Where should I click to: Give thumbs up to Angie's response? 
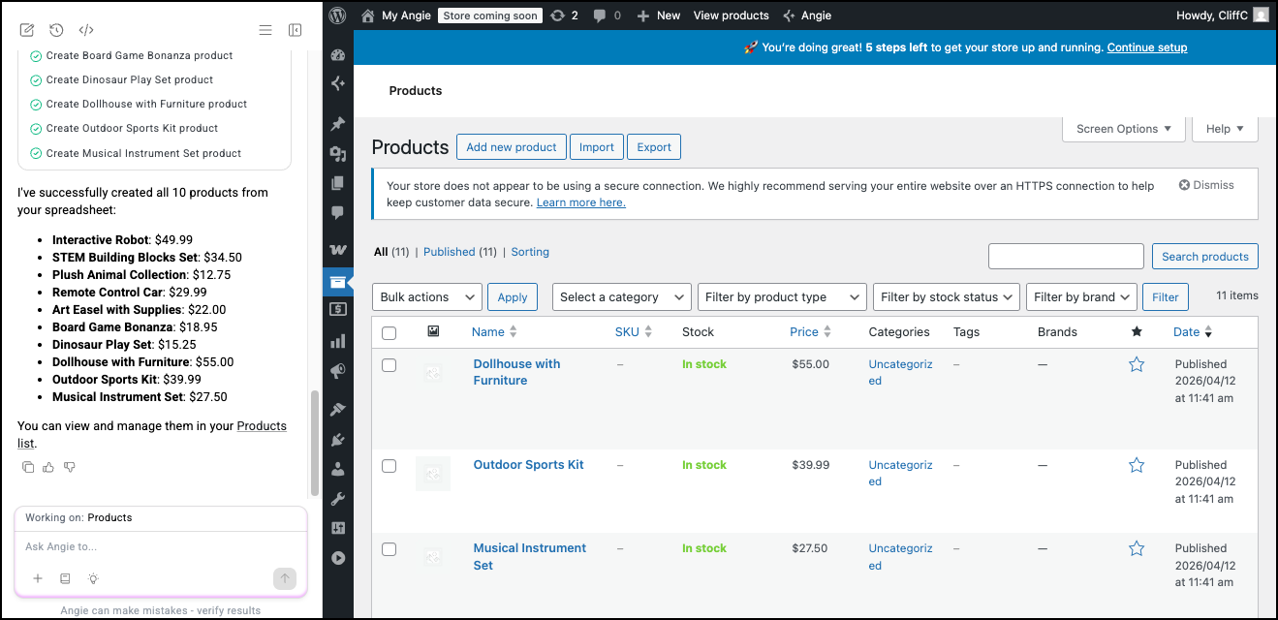click(x=48, y=467)
